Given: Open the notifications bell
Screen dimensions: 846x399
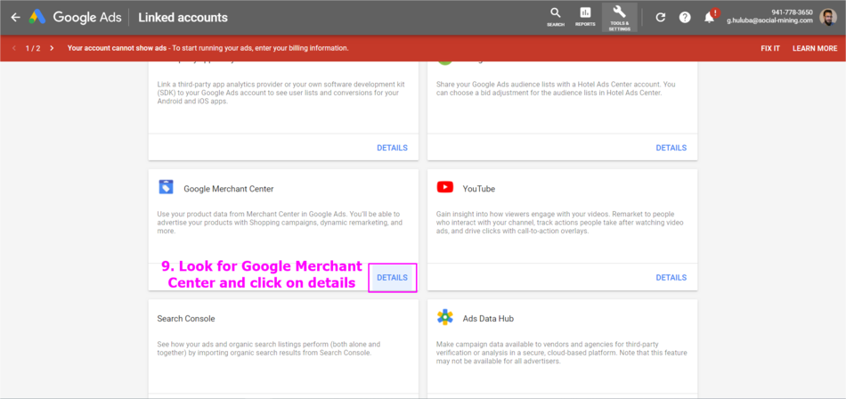Looking at the screenshot, I should (710, 17).
